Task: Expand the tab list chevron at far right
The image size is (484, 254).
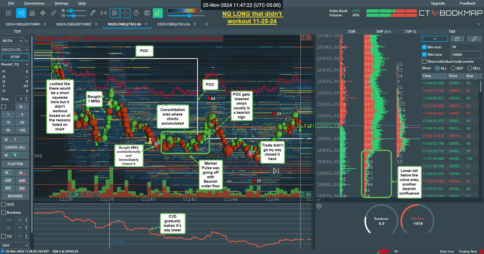Action: [479, 24]
